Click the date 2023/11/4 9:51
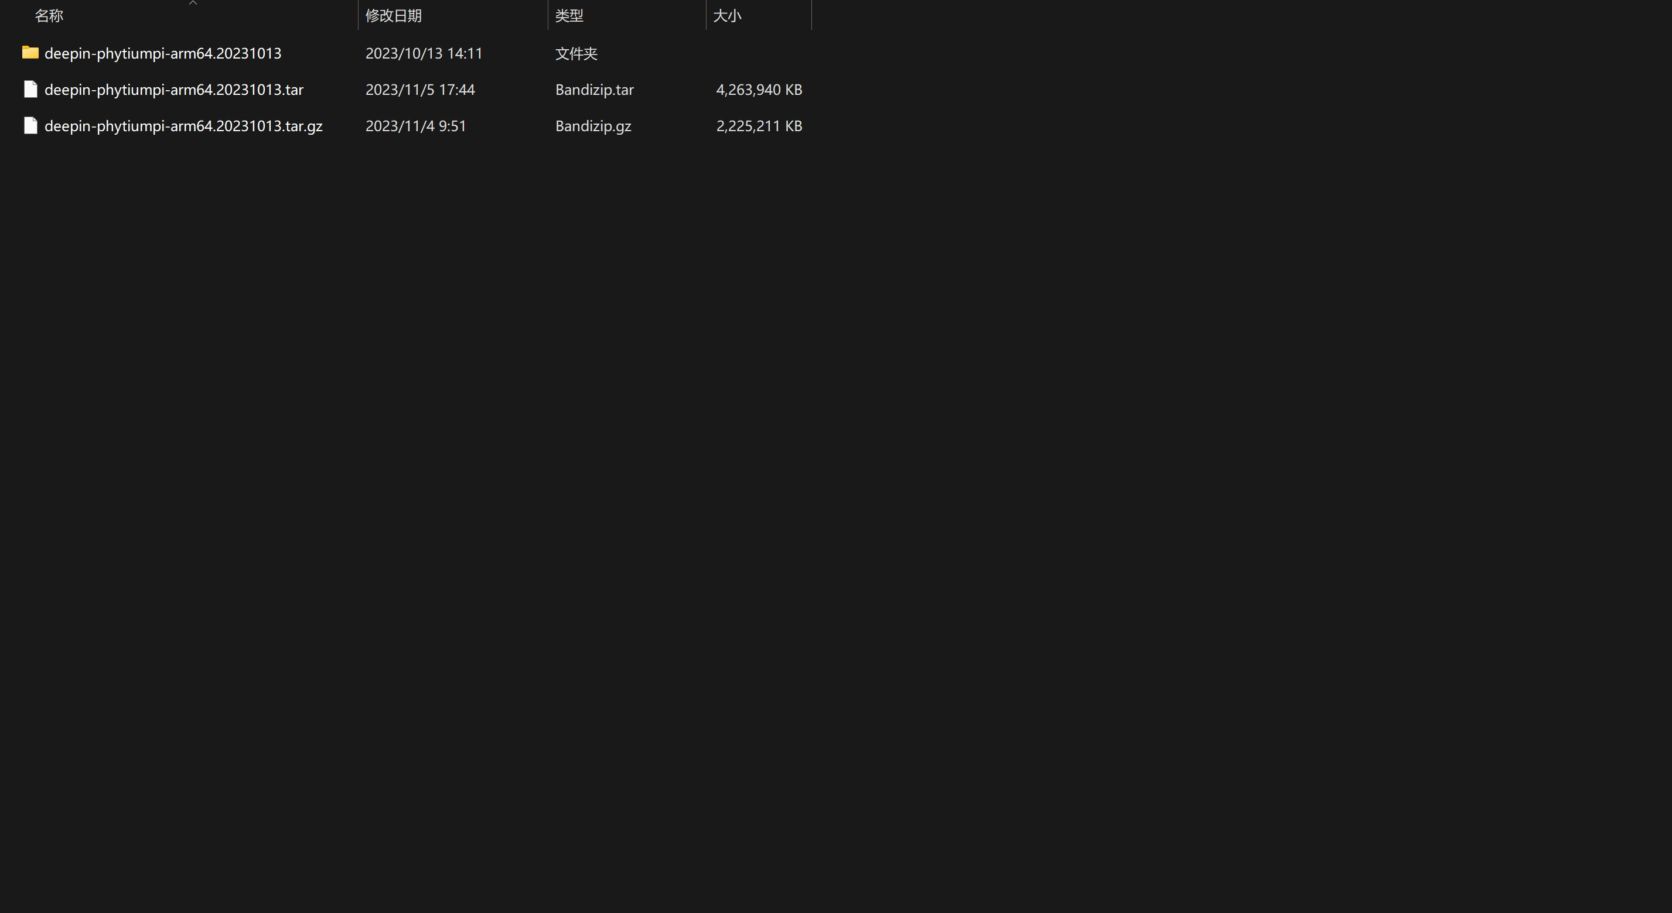 point(416,126)
